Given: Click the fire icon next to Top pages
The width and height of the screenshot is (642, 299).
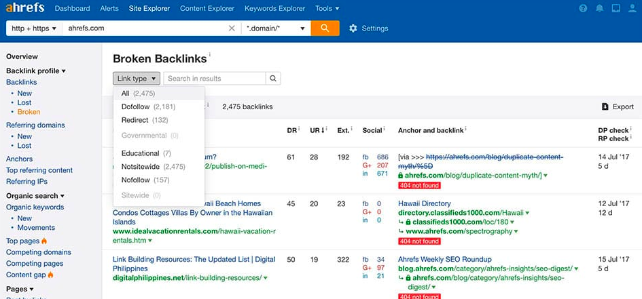Looking at the screenshot, I should (44, 241).
